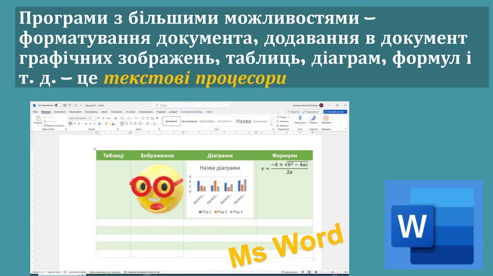Toggle strikethrough formatting button
493x276 pixels.
click(x=86, y=124)
